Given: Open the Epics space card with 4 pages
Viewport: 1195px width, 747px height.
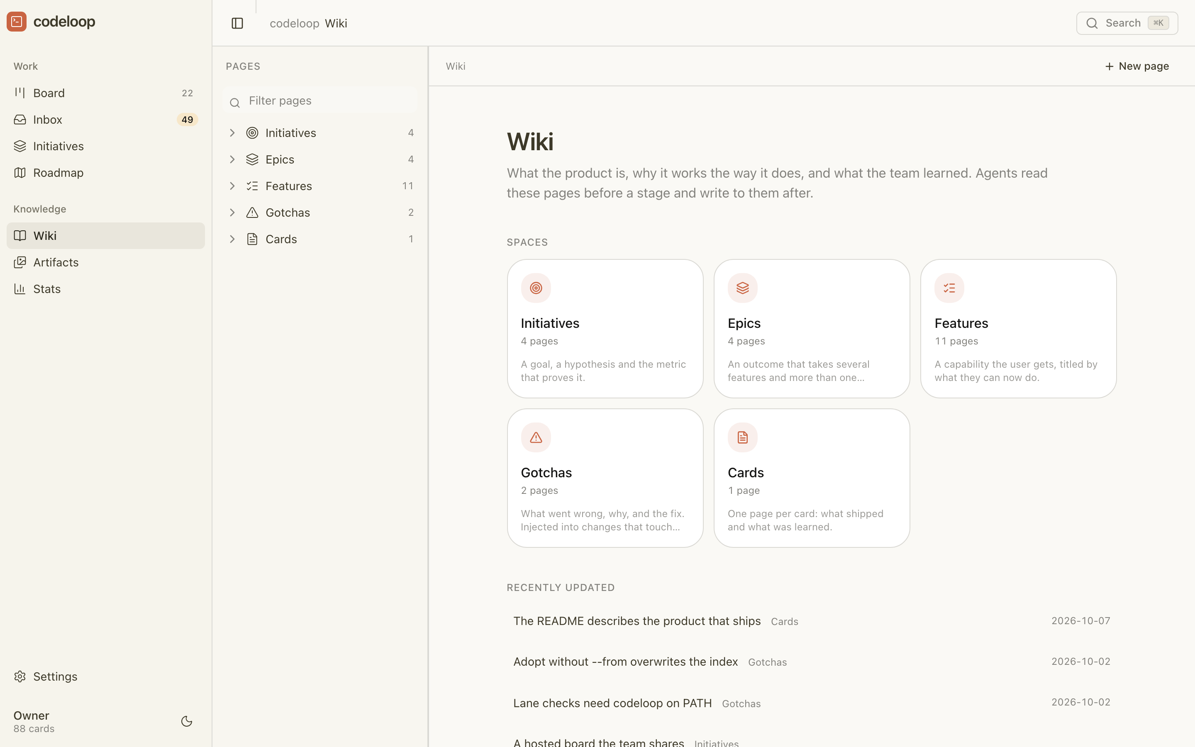Looking at the screenshot, I should pos(812,329).
